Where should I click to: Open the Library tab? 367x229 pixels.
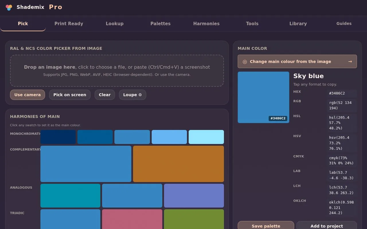coord(298,24)
